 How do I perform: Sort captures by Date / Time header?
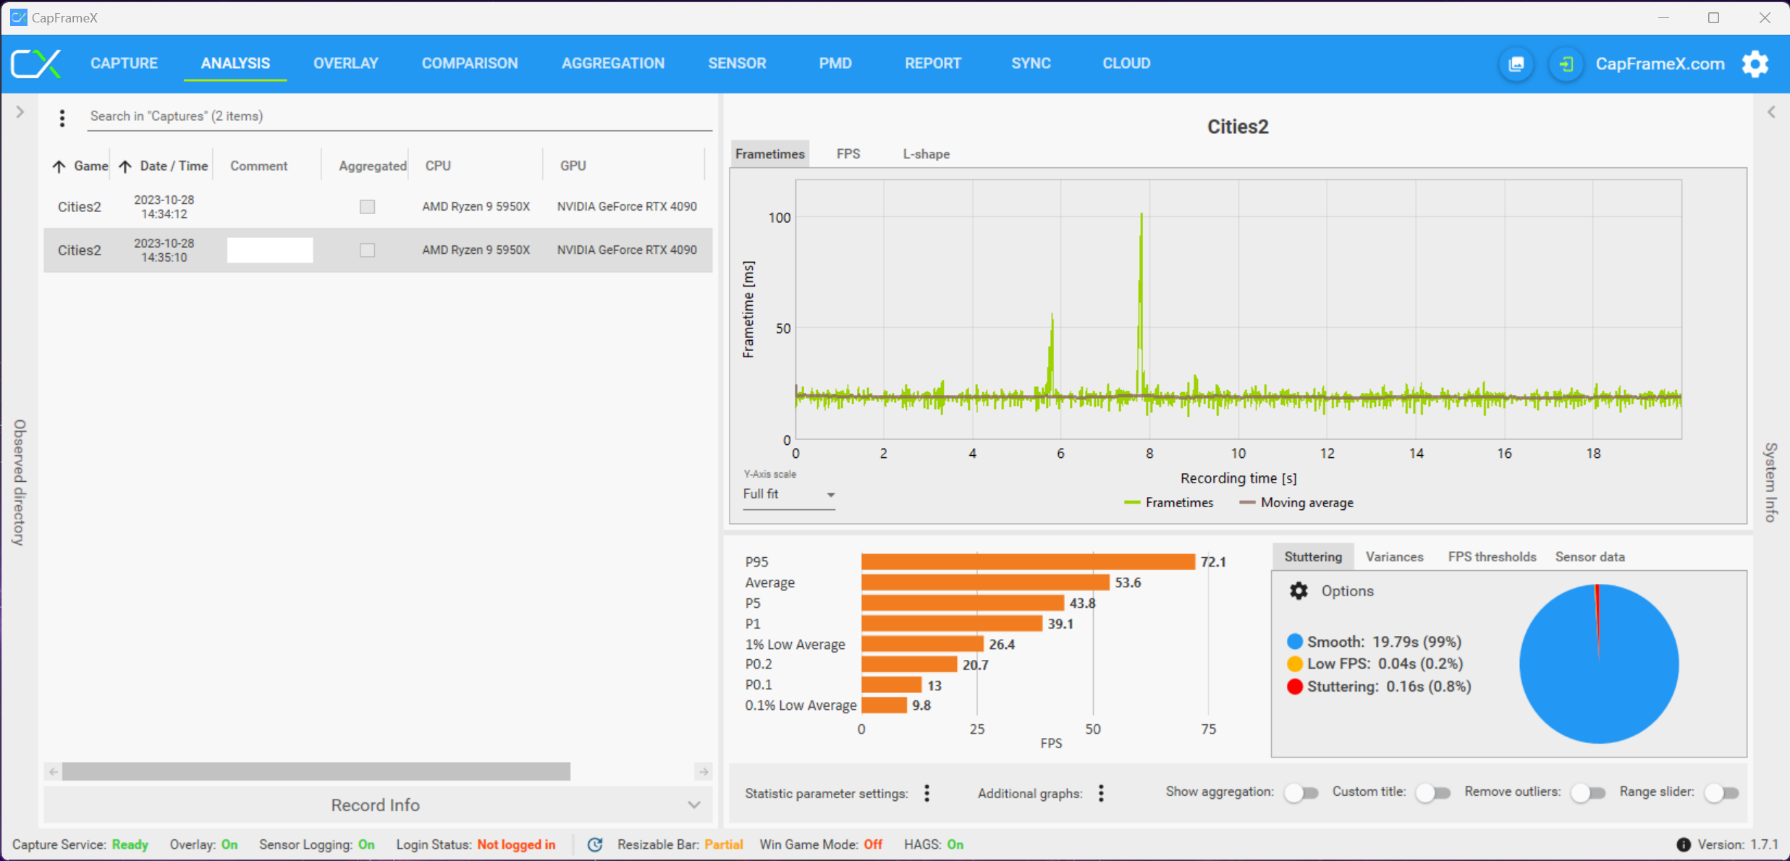173,166
